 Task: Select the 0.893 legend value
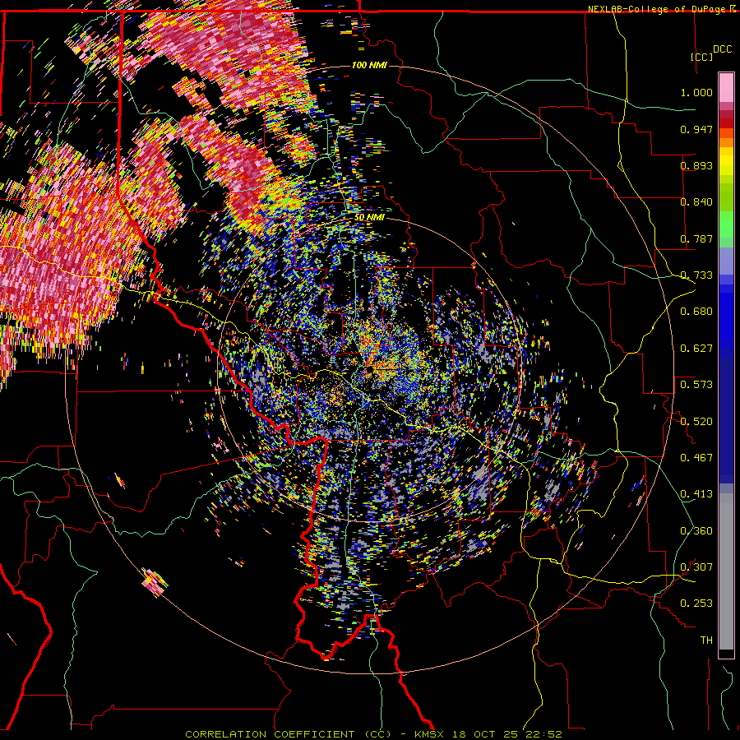696,165
